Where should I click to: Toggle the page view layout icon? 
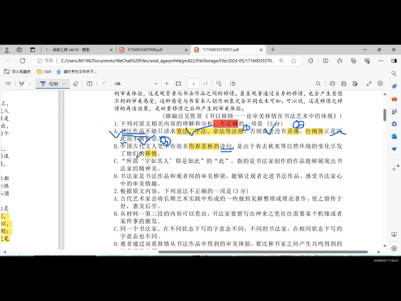pos(233,84)
